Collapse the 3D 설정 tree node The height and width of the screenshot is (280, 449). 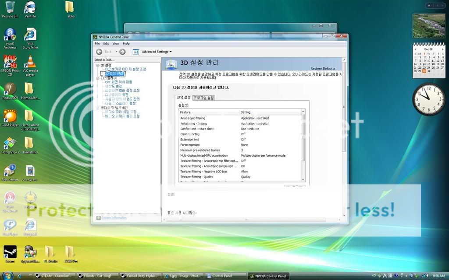coord(98,66)
